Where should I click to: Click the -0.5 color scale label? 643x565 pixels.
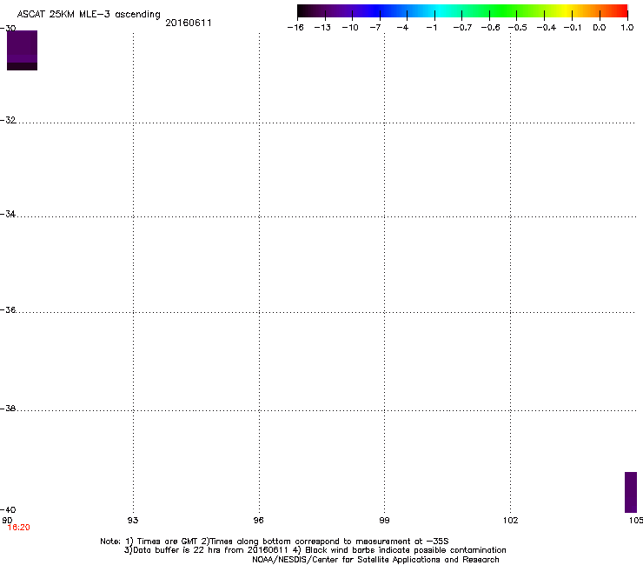pyautogui.click(x=518, y=28)
